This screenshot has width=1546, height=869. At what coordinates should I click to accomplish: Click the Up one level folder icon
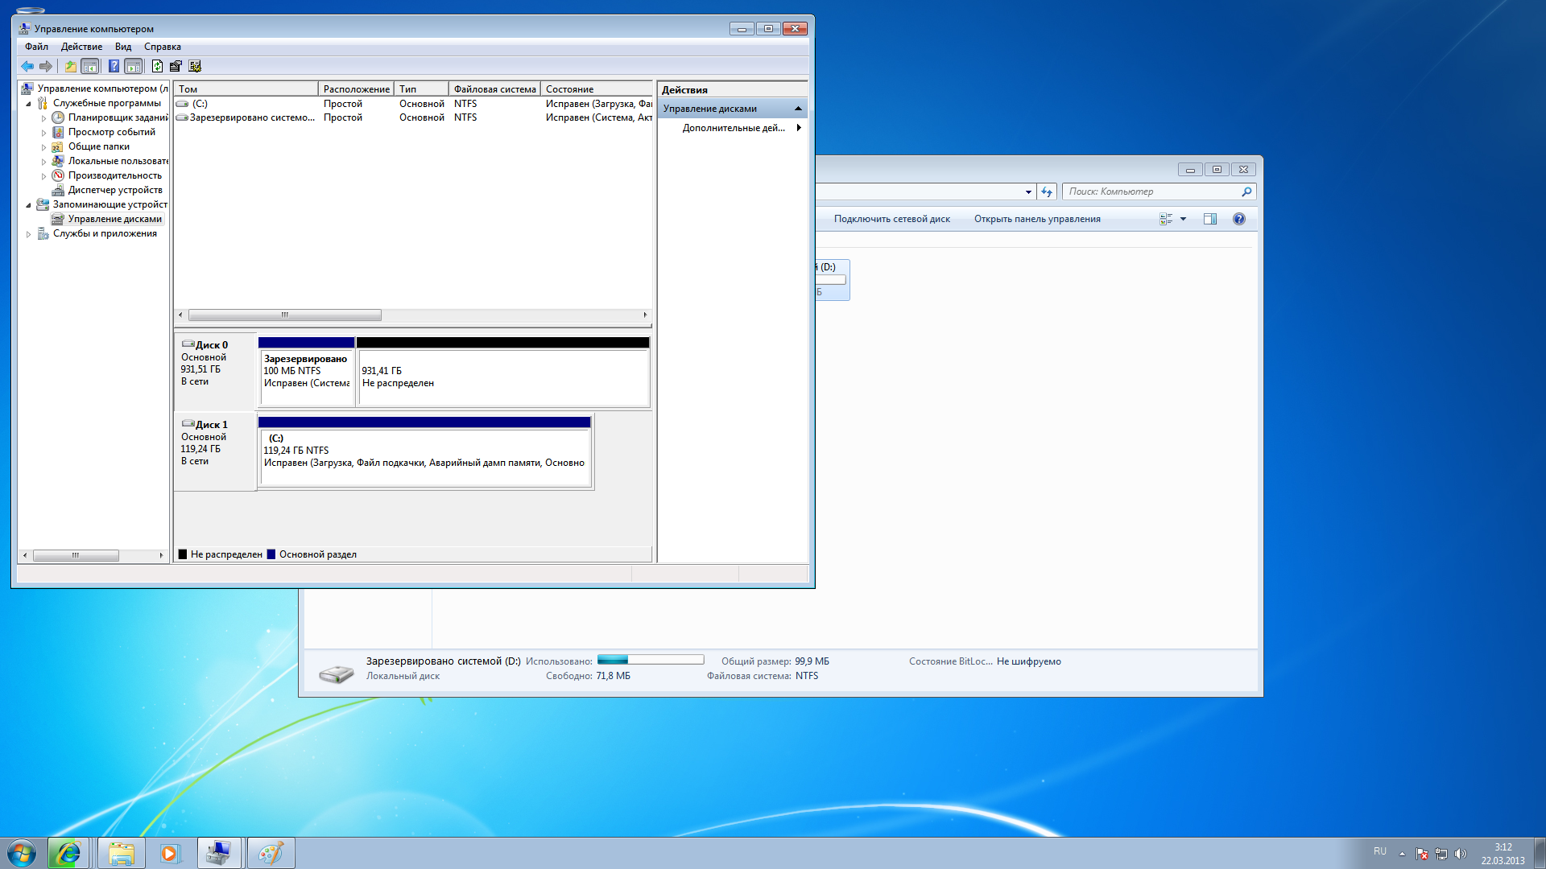point(71,66)
